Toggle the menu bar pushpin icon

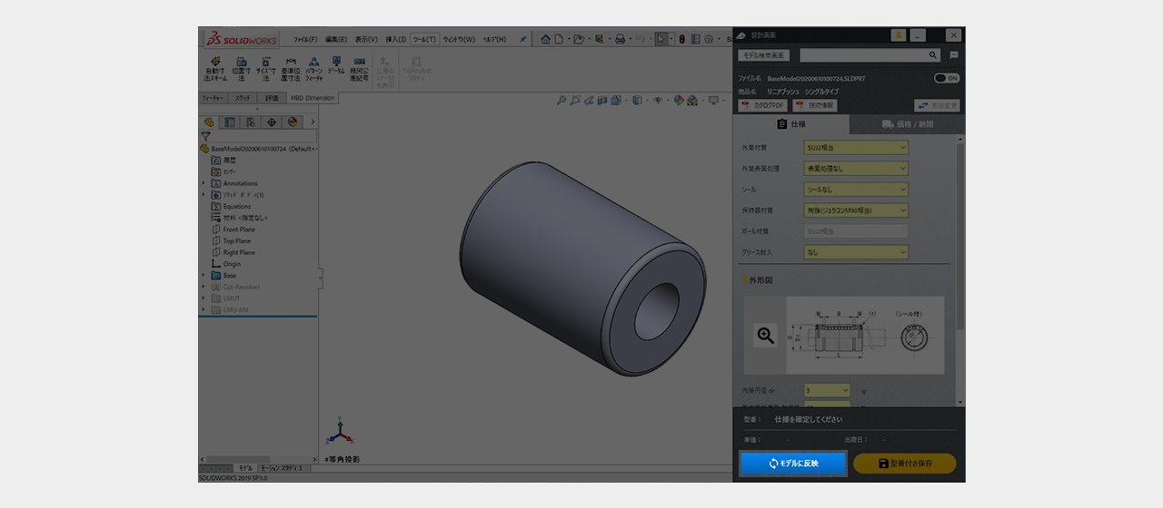click(x=522, y=39)
